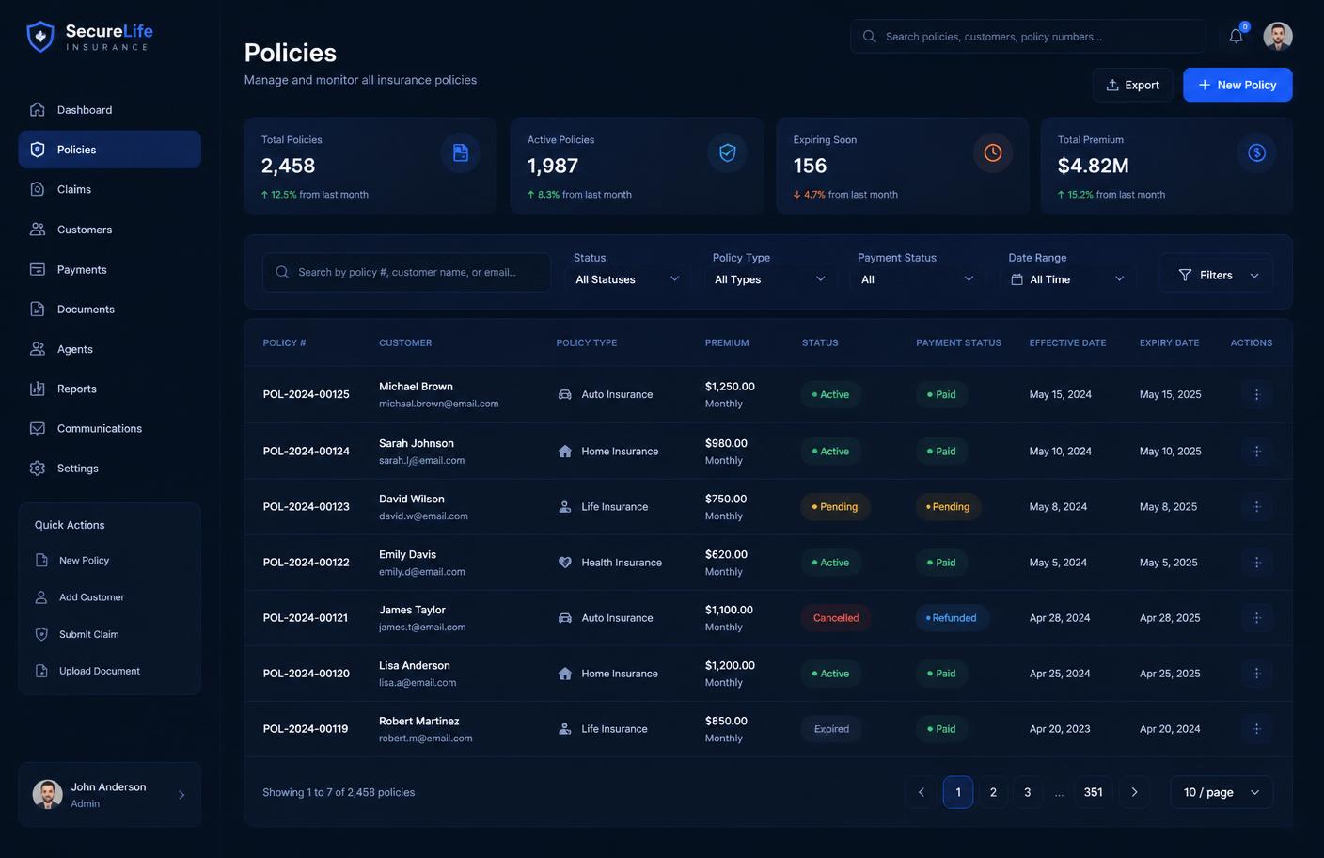
Task: Open the Policy Type dropdown showing All Types
Action: coord(769,279)
